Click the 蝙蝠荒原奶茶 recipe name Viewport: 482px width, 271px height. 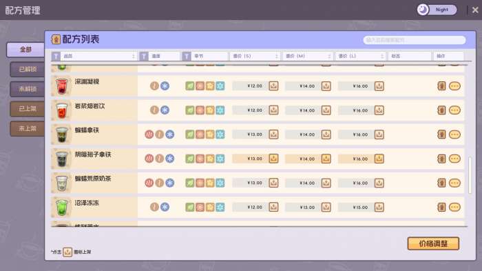[93, 179]
